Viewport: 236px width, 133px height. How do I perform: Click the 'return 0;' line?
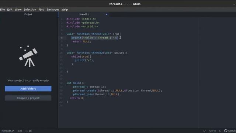click(77, 98)
